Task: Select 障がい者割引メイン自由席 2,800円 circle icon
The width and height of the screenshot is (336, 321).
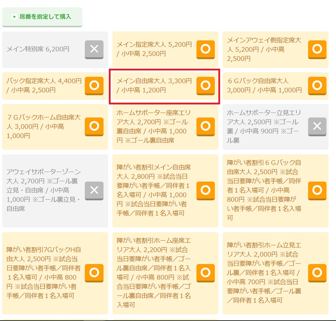Action: coord(206,191)
